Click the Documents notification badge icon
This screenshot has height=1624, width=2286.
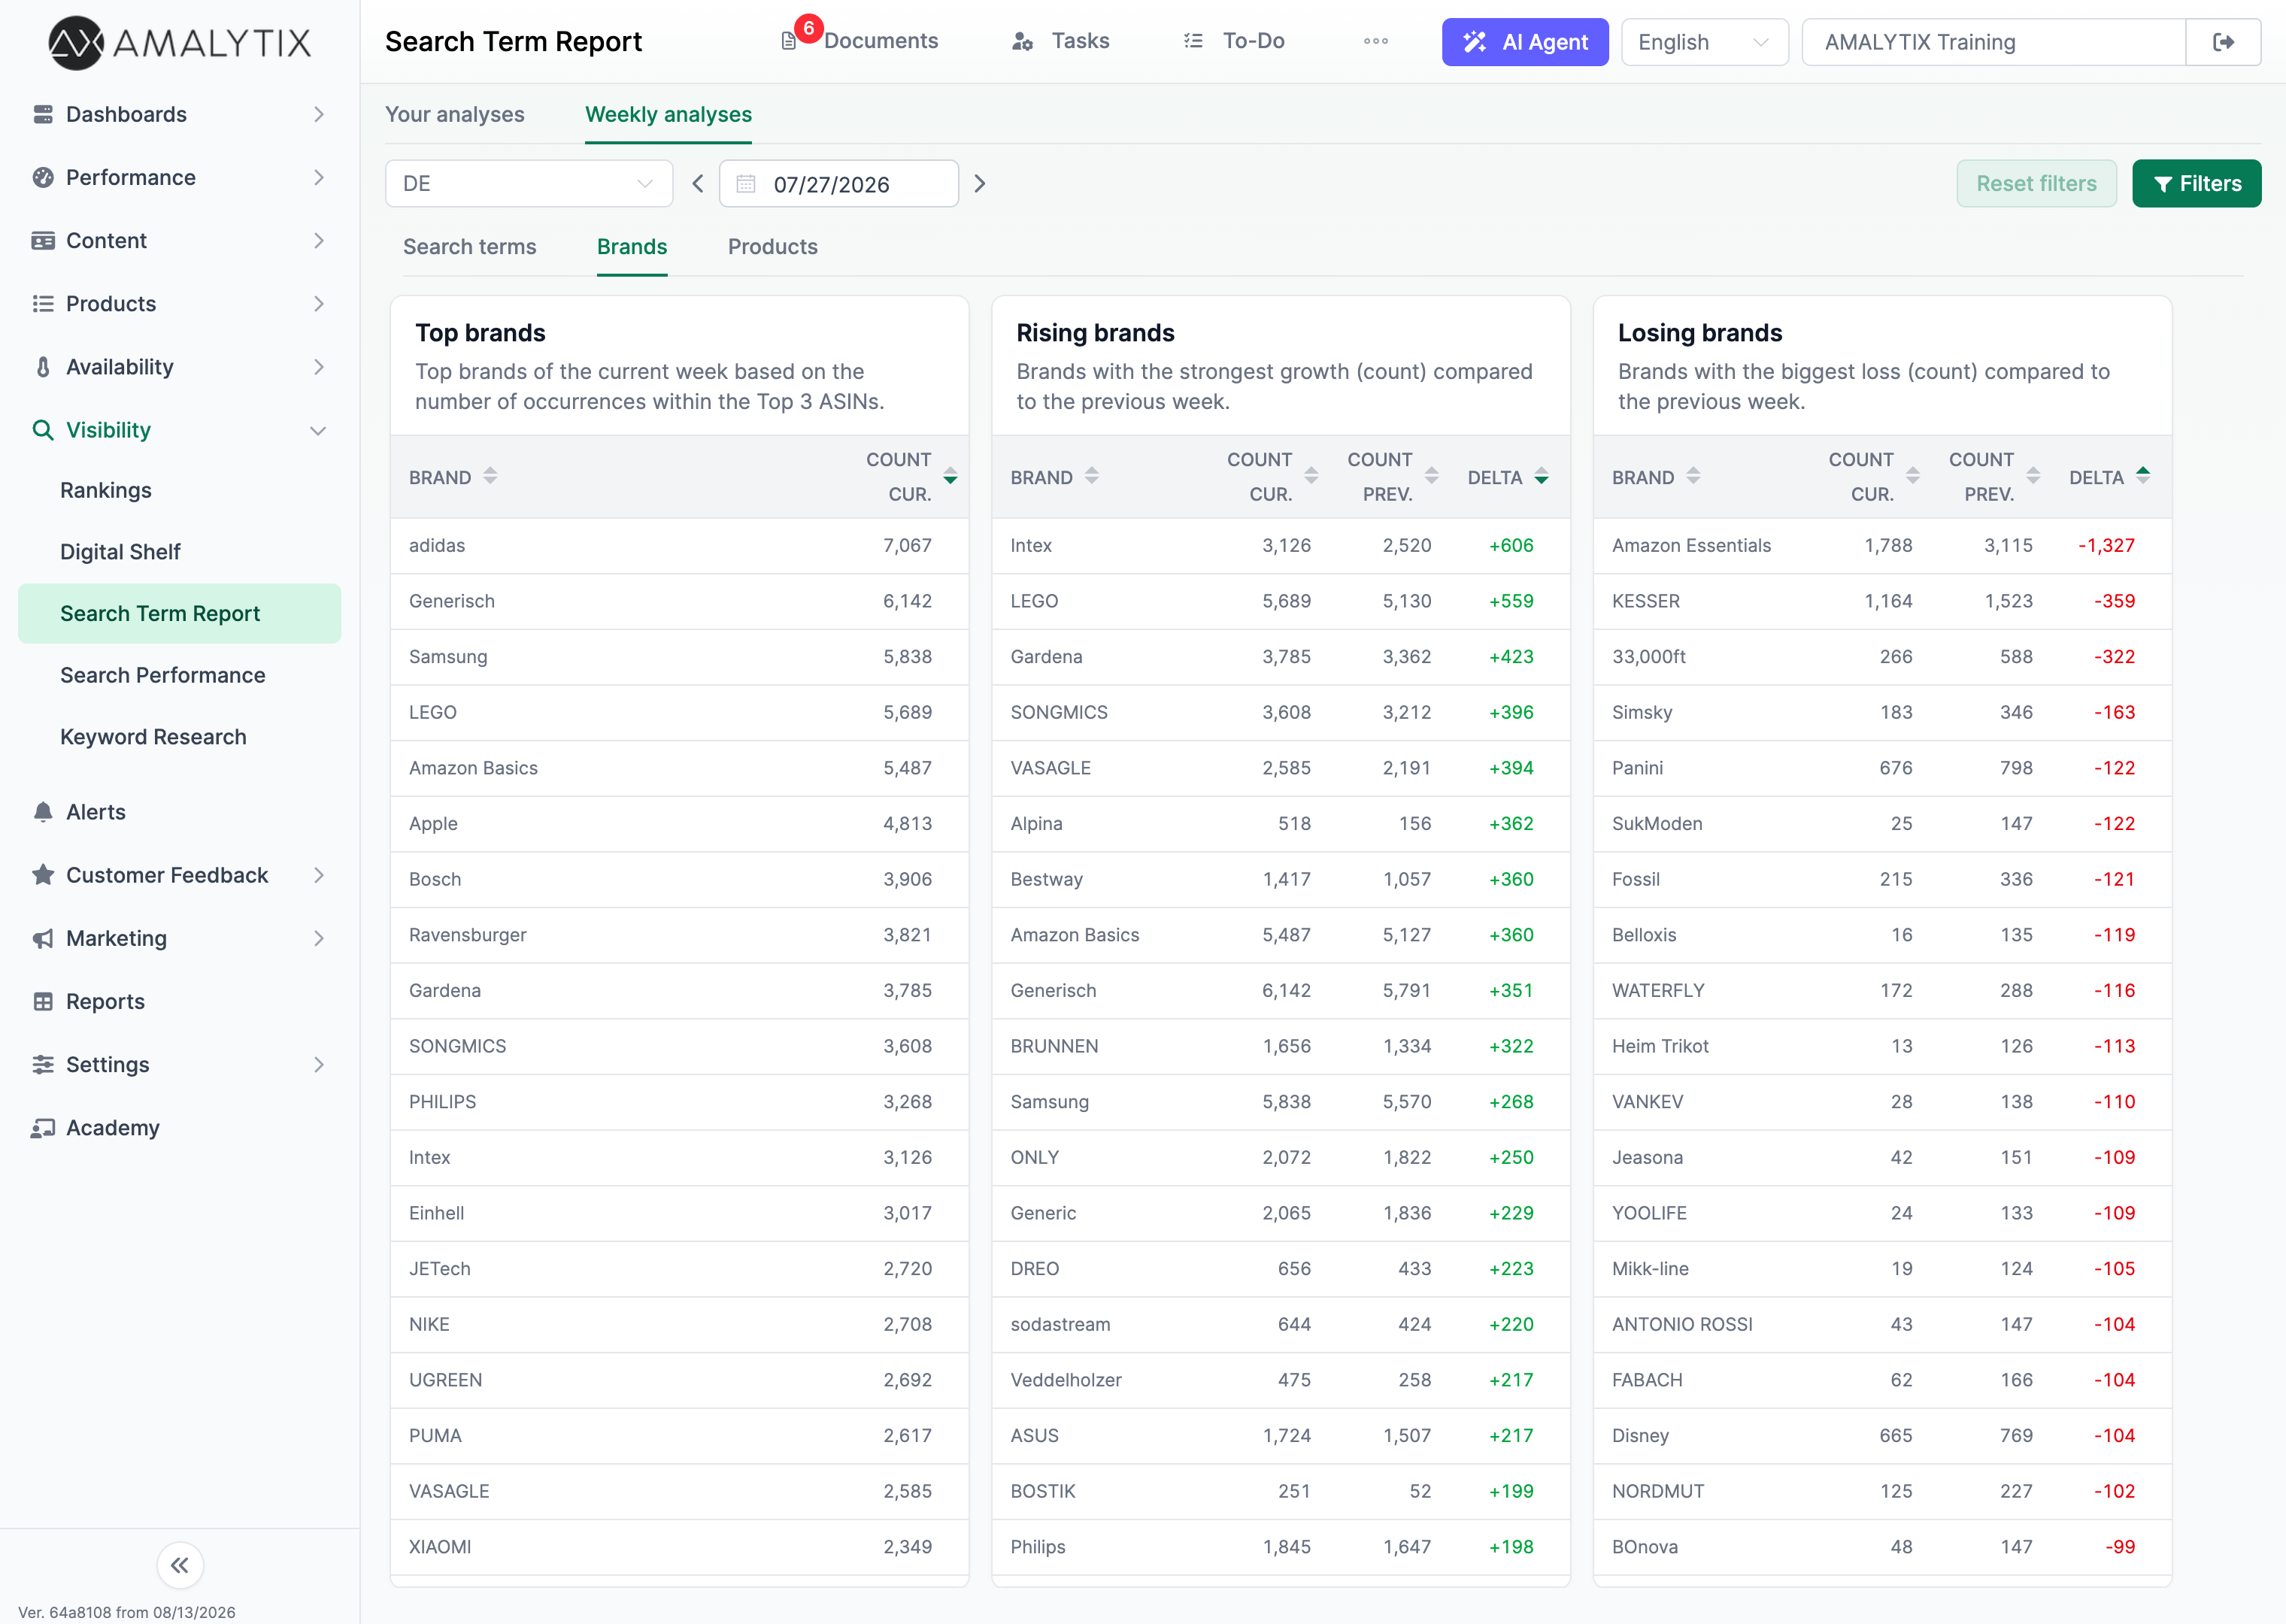tap(808, 28)
